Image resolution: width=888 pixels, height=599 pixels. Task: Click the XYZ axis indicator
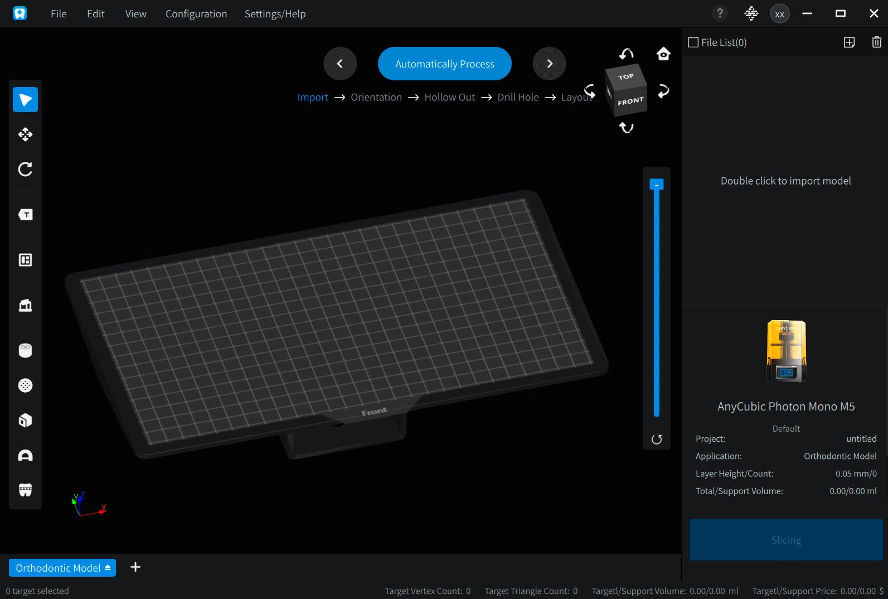89,504
